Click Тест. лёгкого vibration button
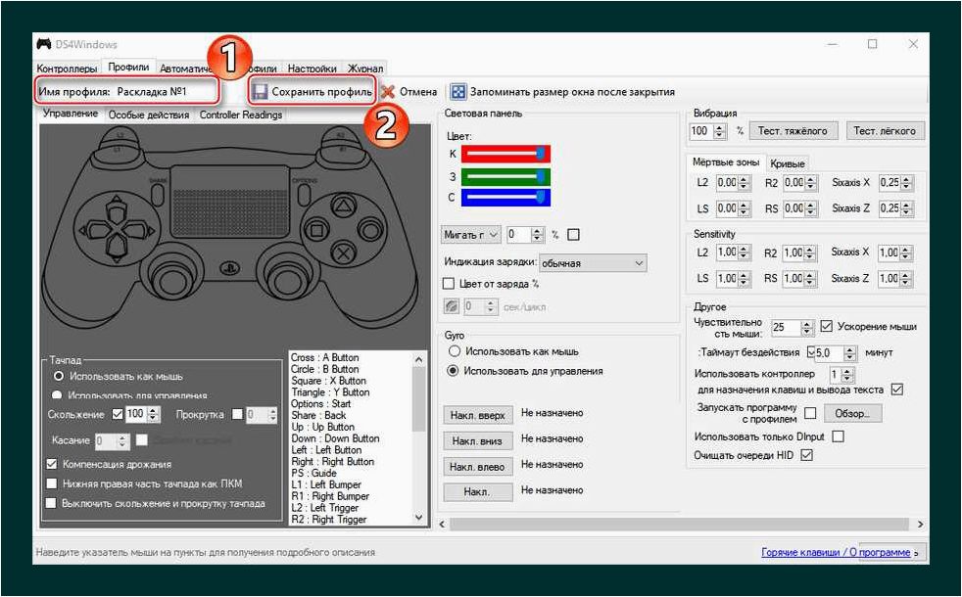 (x=885, y=130)
